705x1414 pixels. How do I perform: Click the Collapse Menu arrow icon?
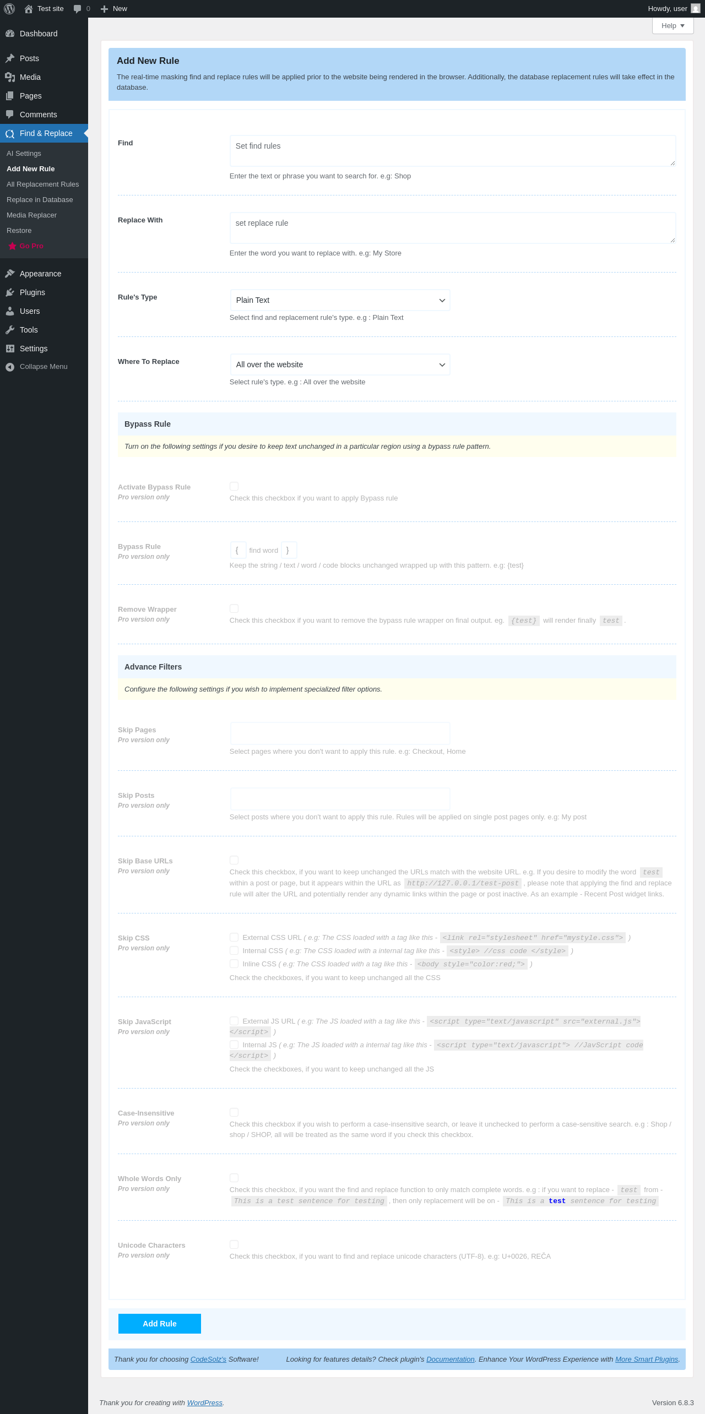pos(10,367)
